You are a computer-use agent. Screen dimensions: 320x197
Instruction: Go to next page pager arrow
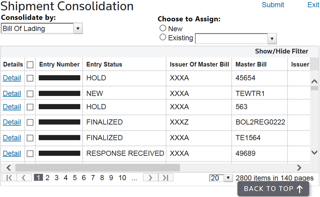coord(150,178)
